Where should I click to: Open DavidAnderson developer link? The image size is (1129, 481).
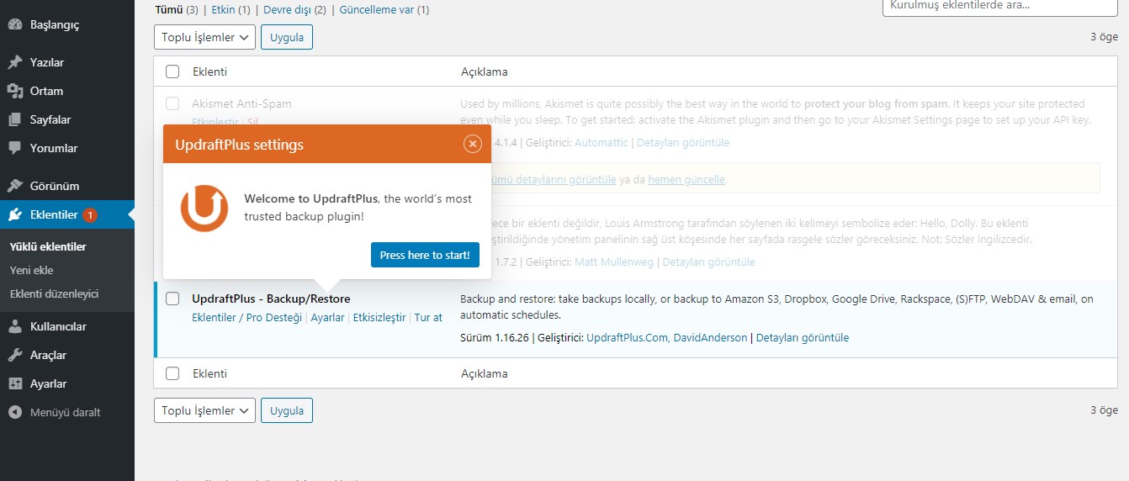coord(710,337)
